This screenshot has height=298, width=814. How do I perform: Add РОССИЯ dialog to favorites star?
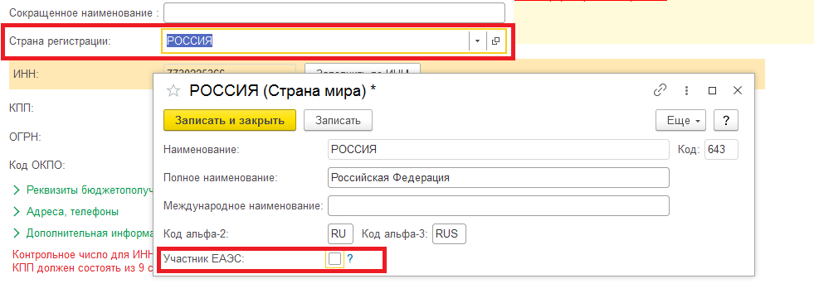coord(173,91)
